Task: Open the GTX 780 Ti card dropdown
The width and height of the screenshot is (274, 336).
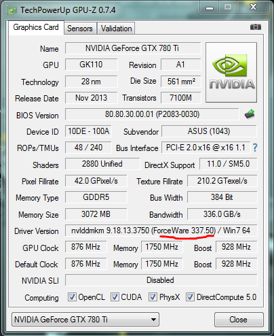Action: point(85,320)
